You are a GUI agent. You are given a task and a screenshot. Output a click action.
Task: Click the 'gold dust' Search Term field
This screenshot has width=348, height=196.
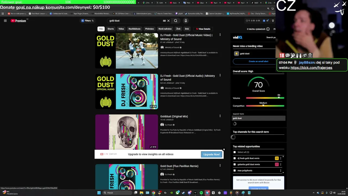[259, 118]
